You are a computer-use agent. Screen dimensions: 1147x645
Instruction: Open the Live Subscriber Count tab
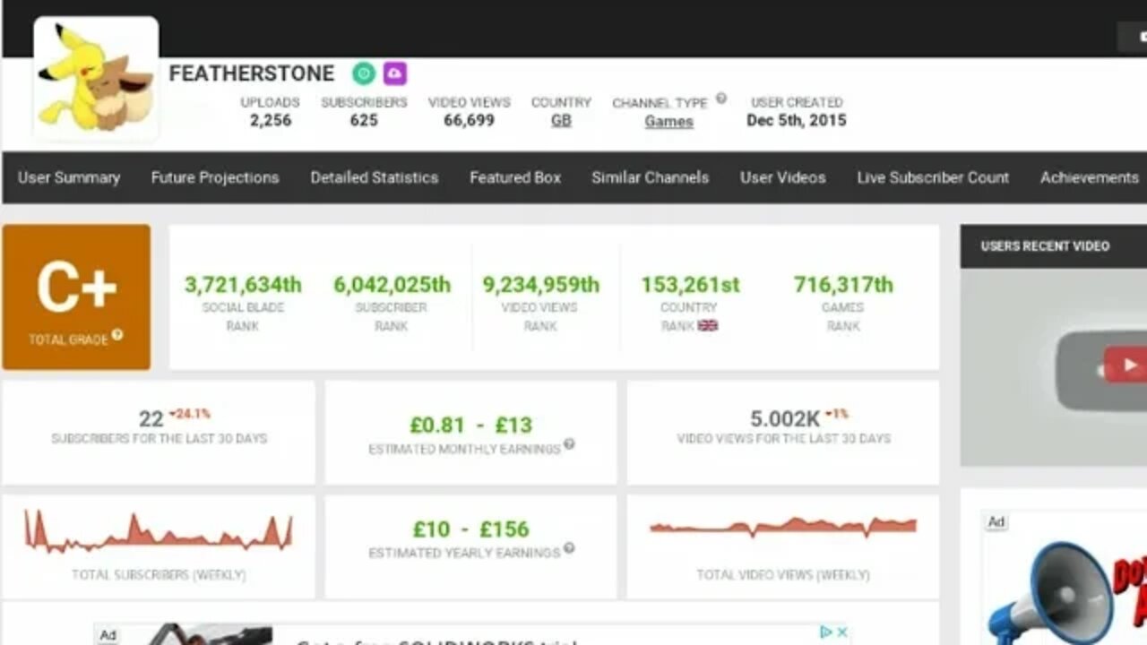pyautogui.click(x=933, y=177)
